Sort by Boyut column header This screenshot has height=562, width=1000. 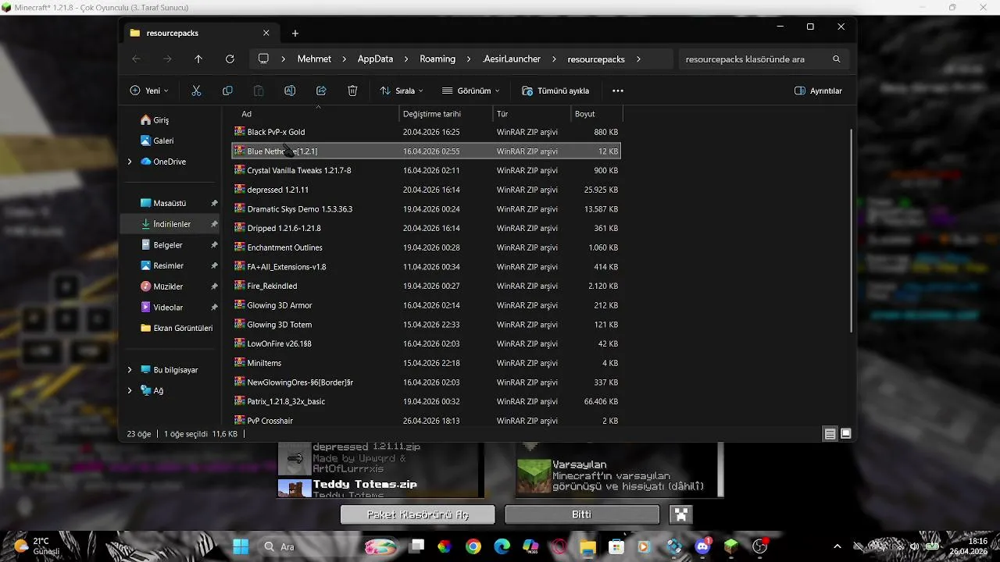pyautogui.click(x=596, y=114)
